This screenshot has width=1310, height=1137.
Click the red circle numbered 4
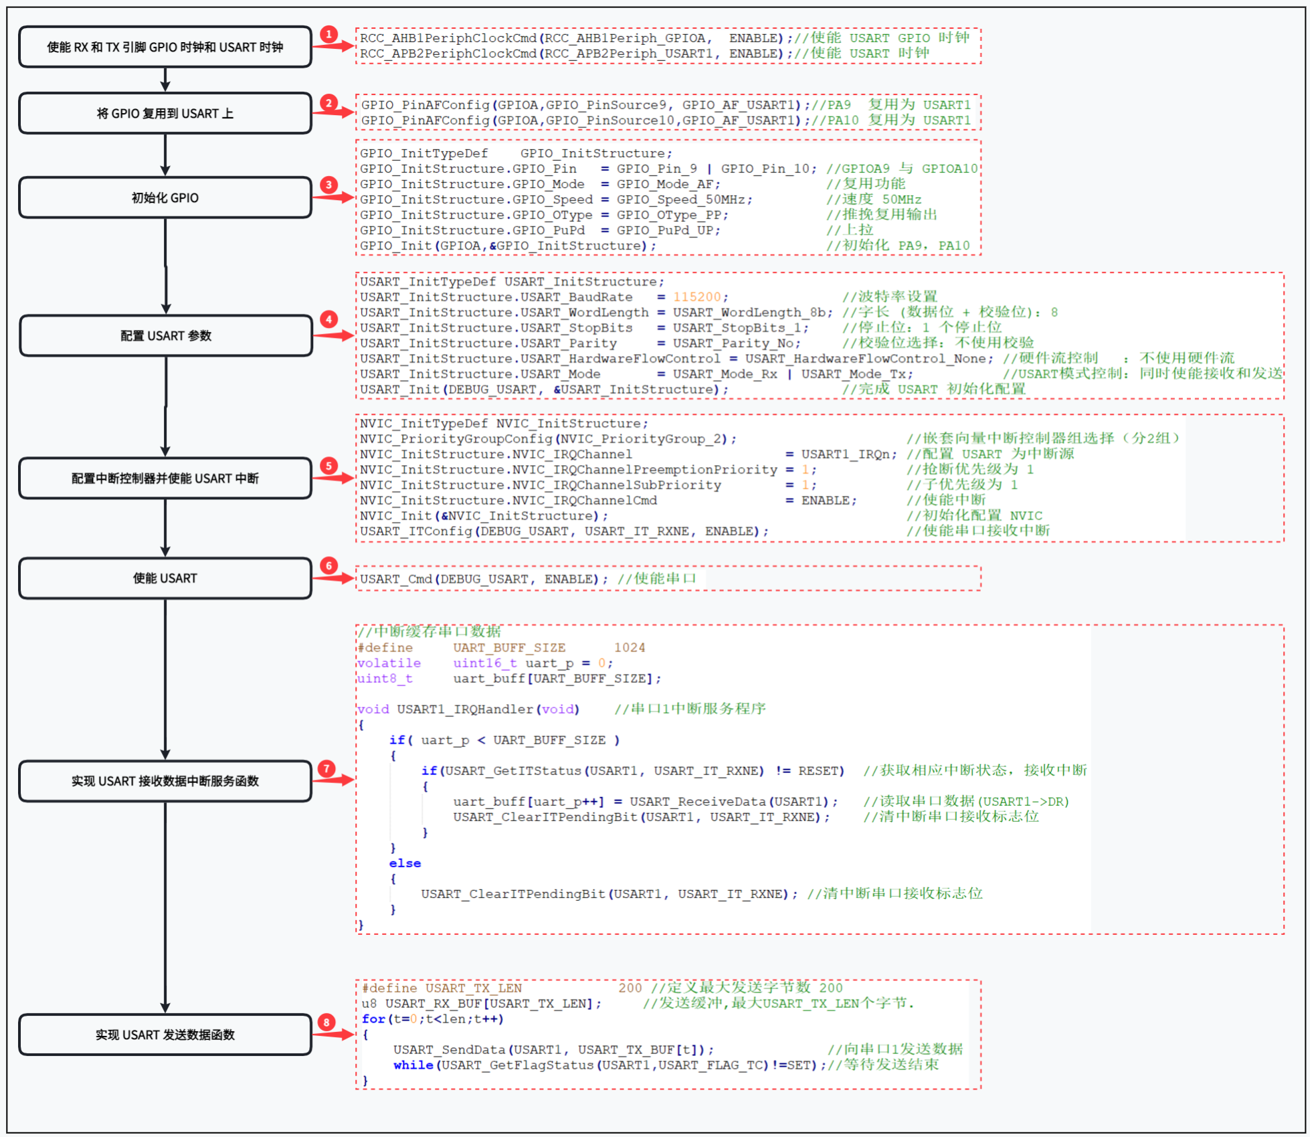(328, 319)
